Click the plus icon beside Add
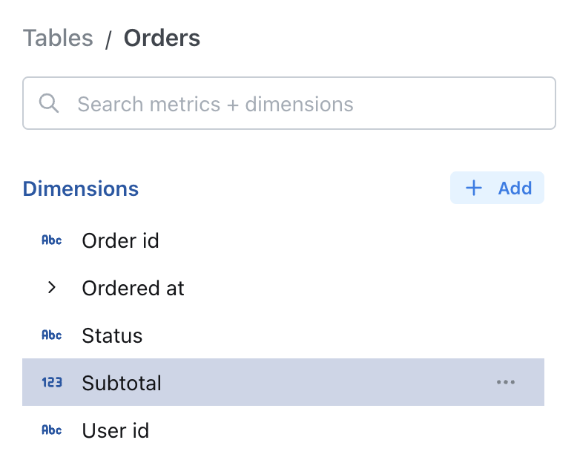This screenshot has height=460, width=577. click(473, 188)
